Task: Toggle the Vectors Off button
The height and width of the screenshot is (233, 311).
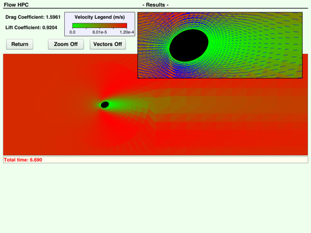Action: point(108,44)
